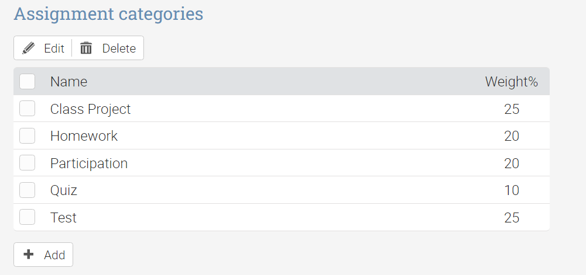Check the Homework checkbox

click(28, 135)
